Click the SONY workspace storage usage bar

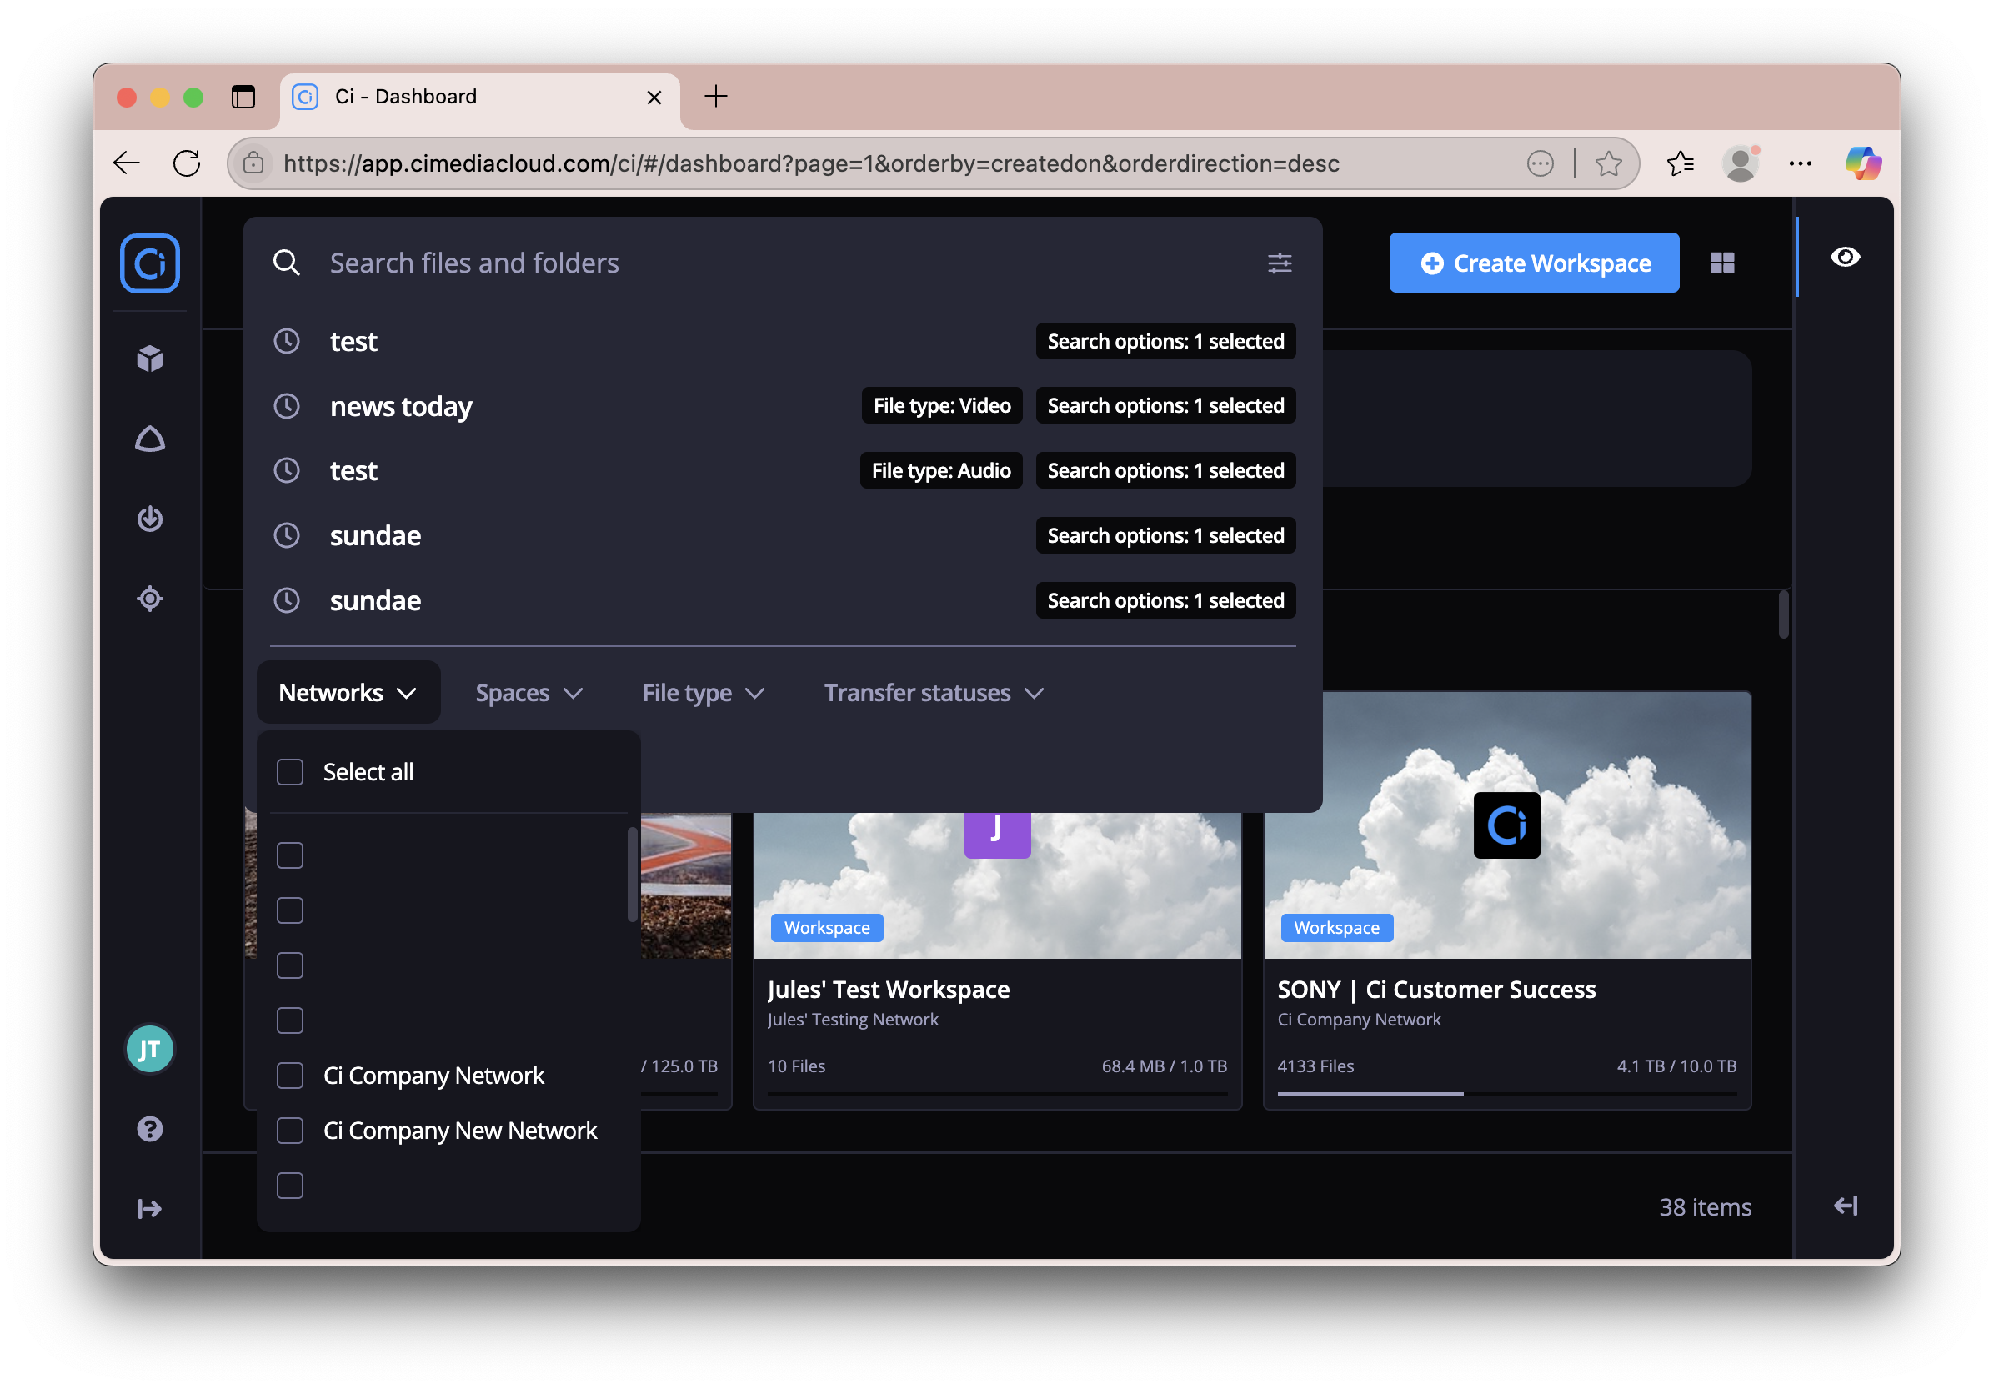1507,1093
